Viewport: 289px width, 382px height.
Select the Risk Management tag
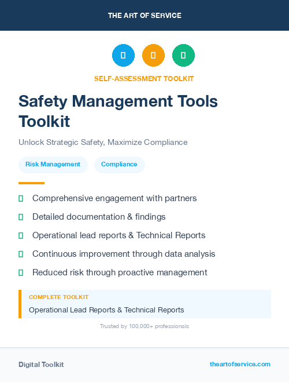(53, 165)
